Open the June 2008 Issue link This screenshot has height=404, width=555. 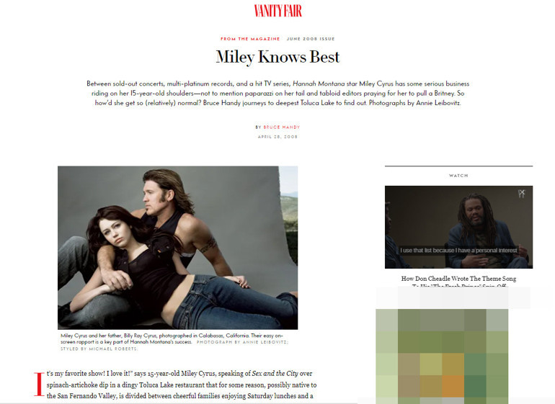311,39
